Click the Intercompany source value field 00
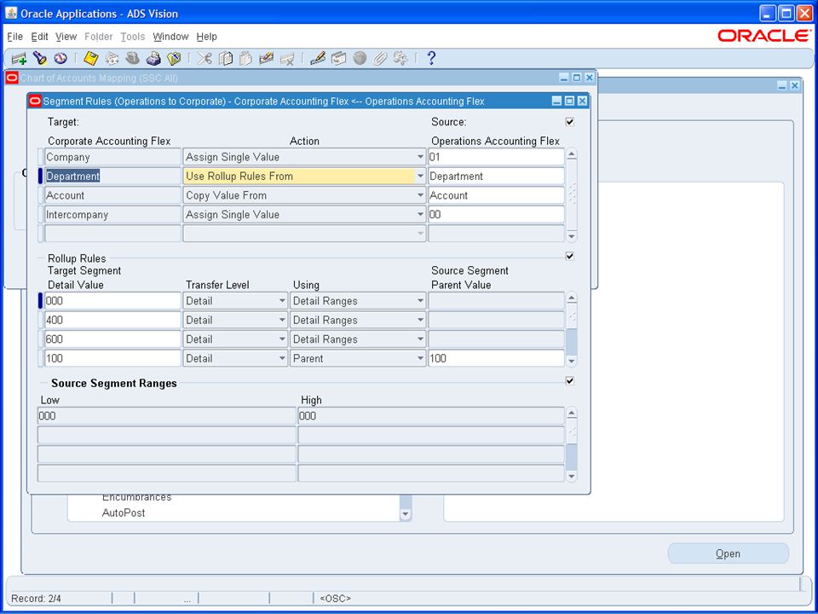The width and height of the screenshot is (818, 614). point(496,215)
